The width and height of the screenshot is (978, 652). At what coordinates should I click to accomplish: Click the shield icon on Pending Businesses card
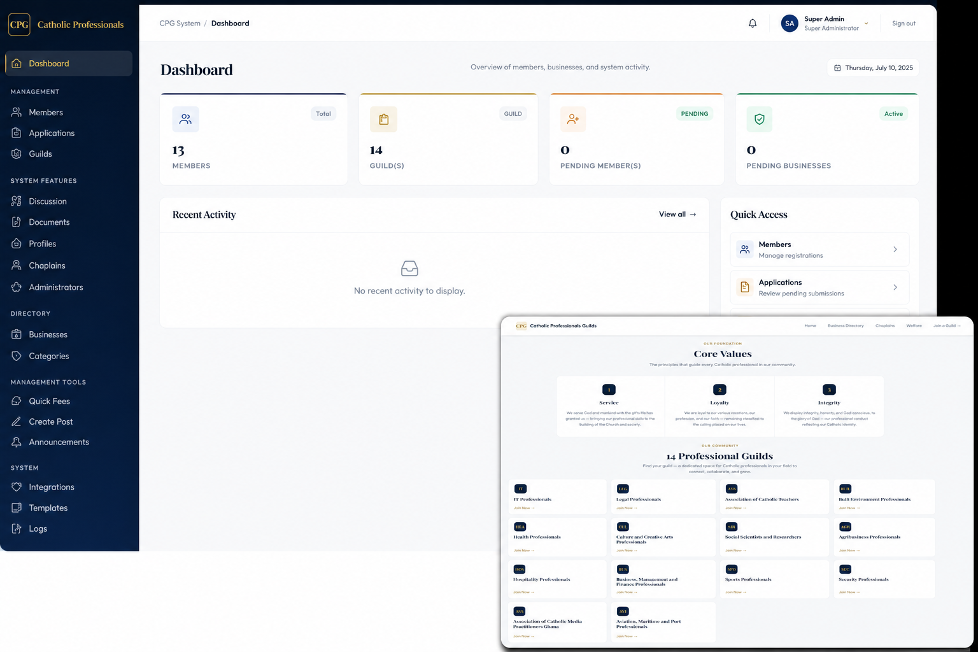click(x=759, y=119)
